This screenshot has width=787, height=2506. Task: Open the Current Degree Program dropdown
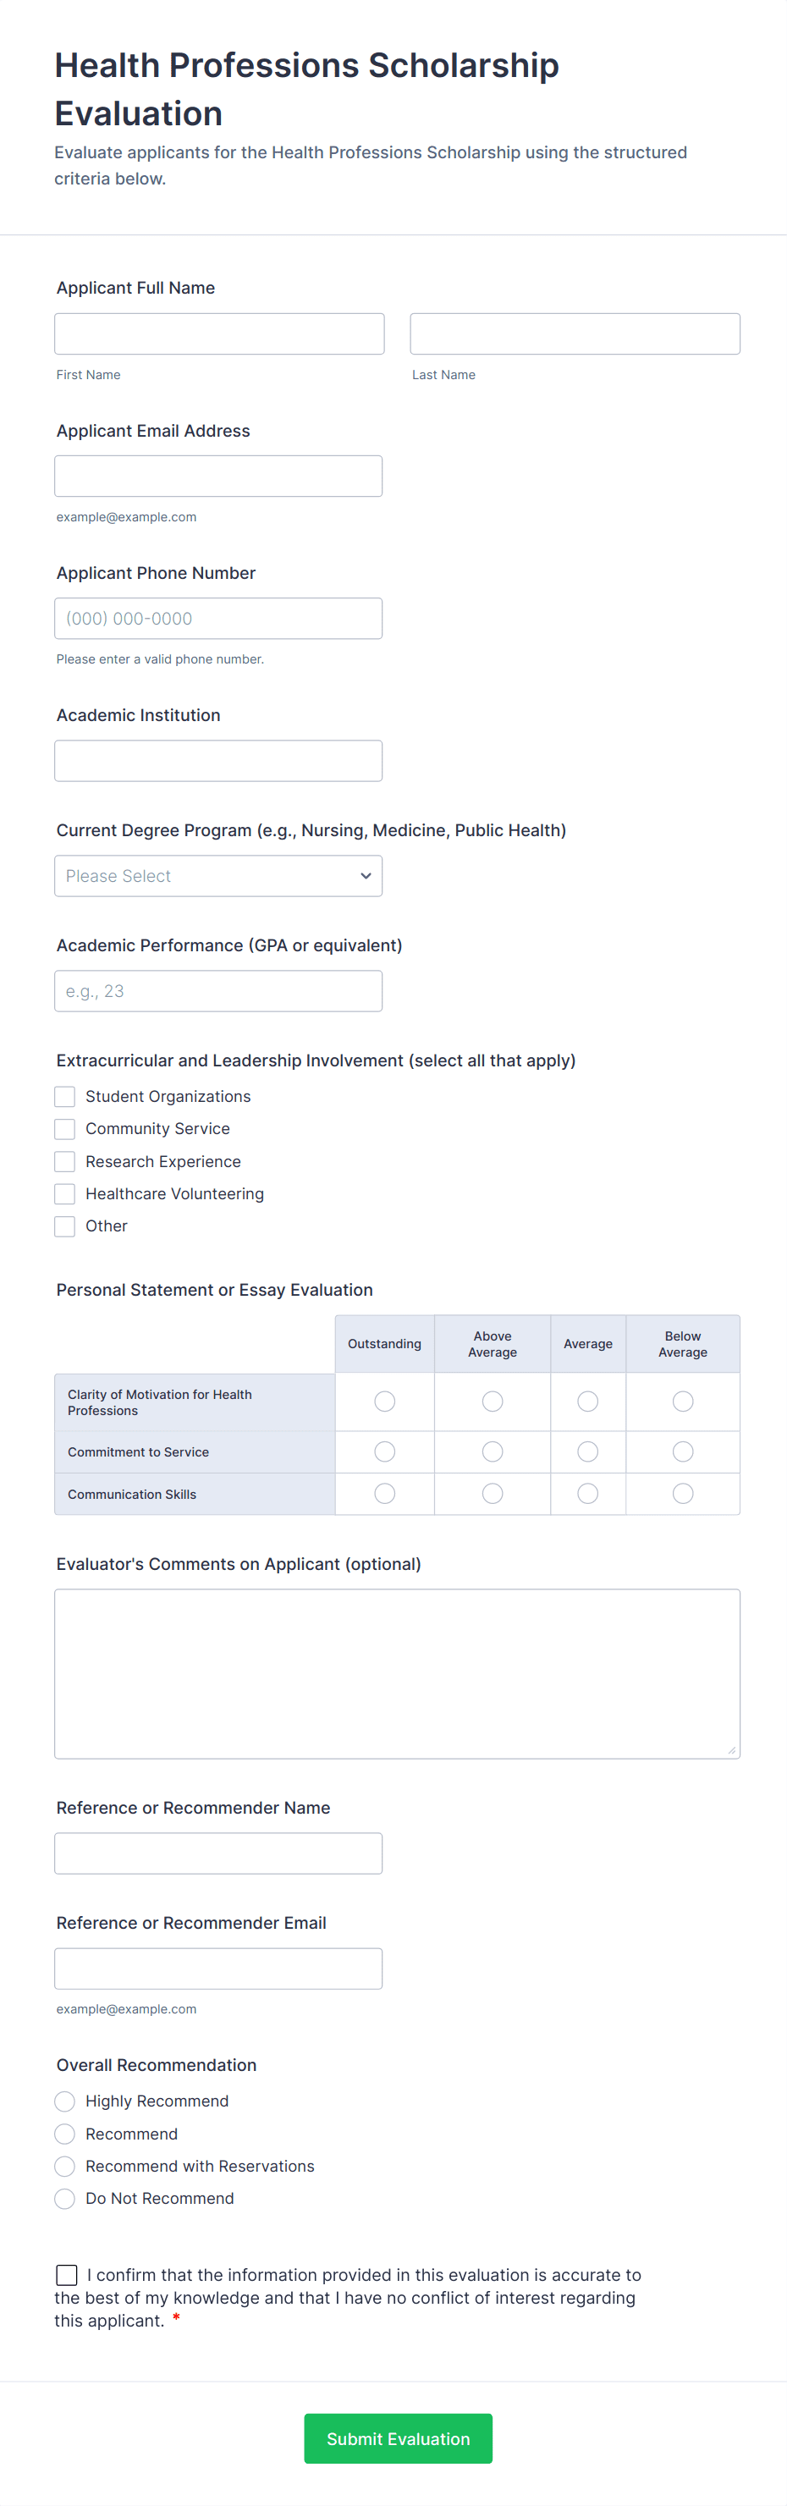218,876
